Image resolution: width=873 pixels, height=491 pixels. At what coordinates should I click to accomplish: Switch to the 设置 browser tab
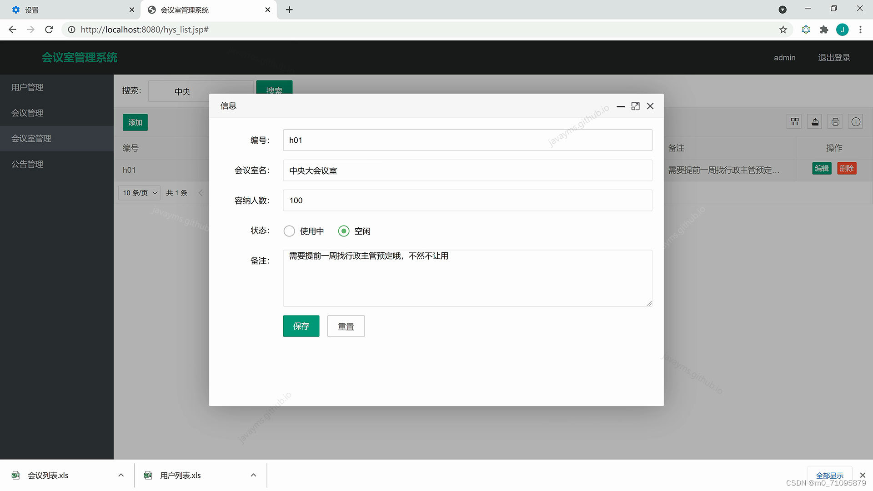pyautogui.click(x=70, y=10)
